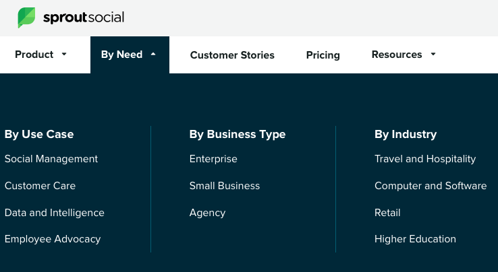
Task: Select the Customer Care use case
Action: (x=40, y=186)
